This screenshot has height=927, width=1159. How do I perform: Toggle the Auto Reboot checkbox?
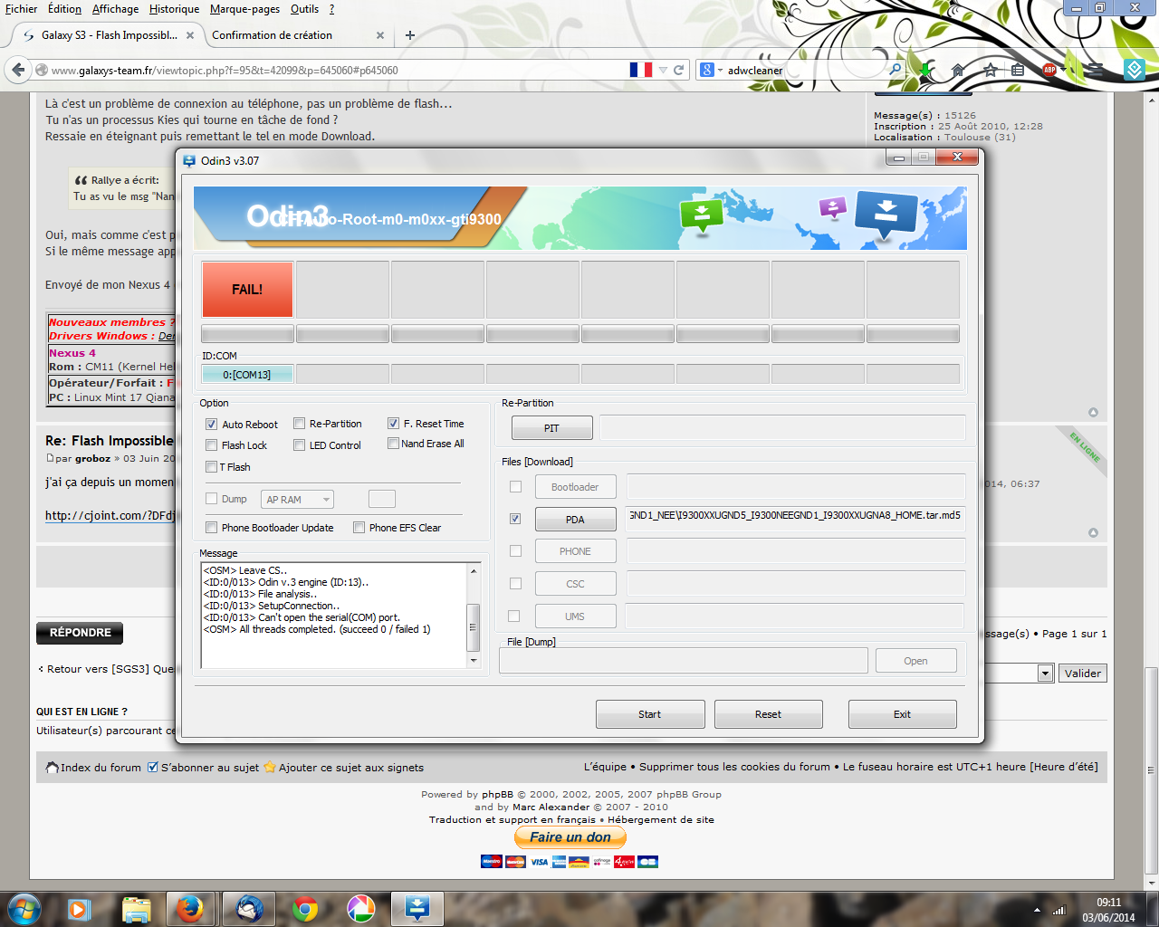coord(211,425)
